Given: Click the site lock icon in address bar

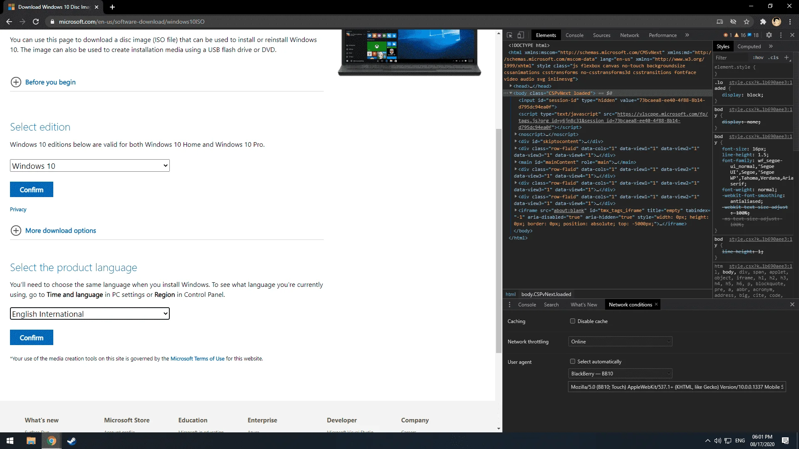Looking at the screenshot, I should pos(52,22).
